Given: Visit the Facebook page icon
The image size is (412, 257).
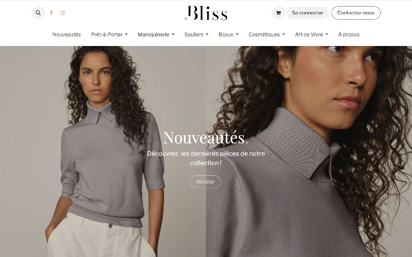Looking at the screenshot, I should tap(51, 13).
